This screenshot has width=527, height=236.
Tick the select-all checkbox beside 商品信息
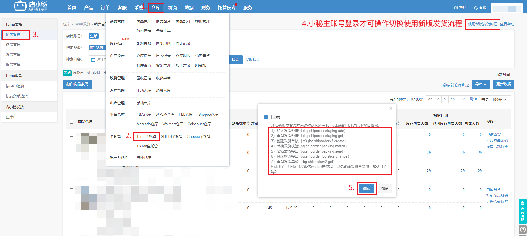pyautogui.click(x=71, y=122)
